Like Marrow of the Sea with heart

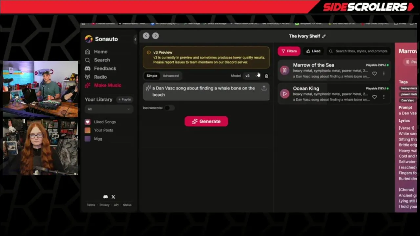point(374,74)
